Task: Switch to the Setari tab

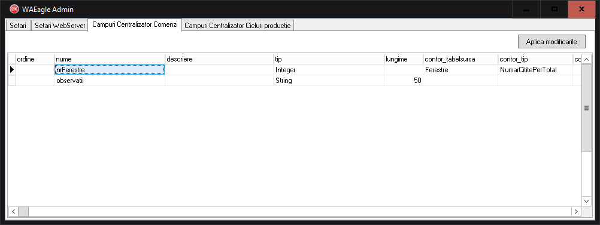Action: tap(18, 26)
